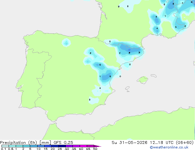Click the Ibiza island on the map
The image size is (195, 150).
tap(127, 88)
